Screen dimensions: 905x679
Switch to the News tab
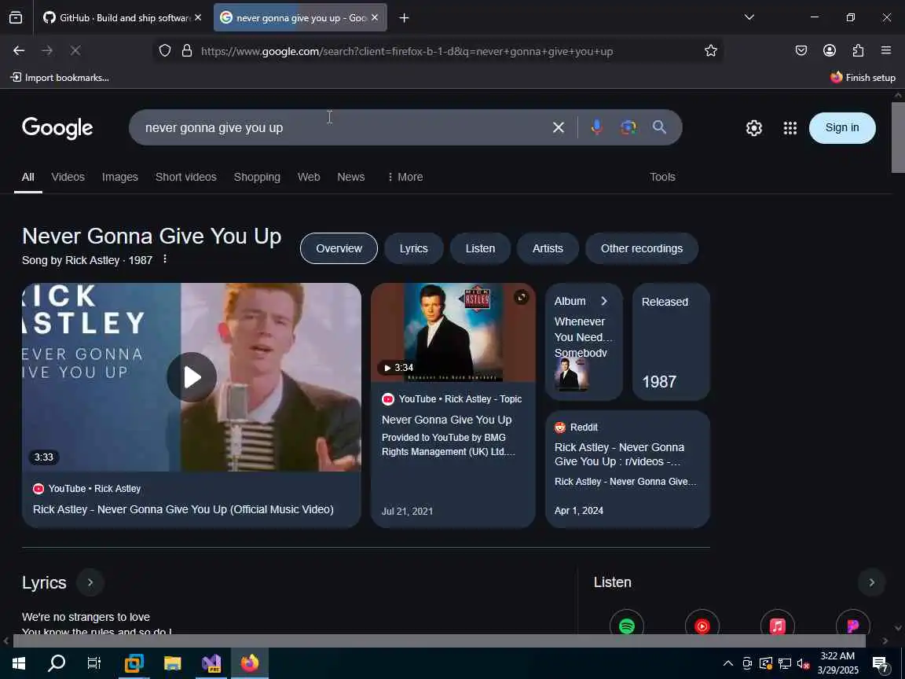tap(351, 177)
